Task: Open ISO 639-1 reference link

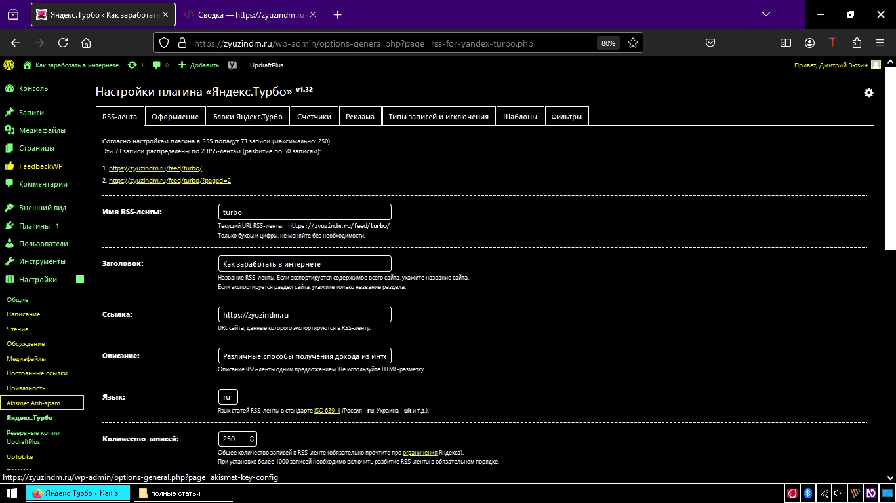Action: pos(327,411)
